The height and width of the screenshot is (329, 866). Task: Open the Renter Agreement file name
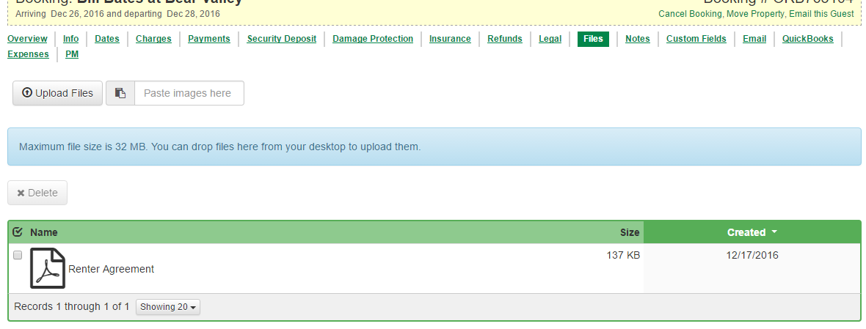pos(111,269)
